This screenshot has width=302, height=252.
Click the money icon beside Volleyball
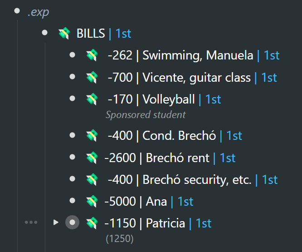[92, 99]
